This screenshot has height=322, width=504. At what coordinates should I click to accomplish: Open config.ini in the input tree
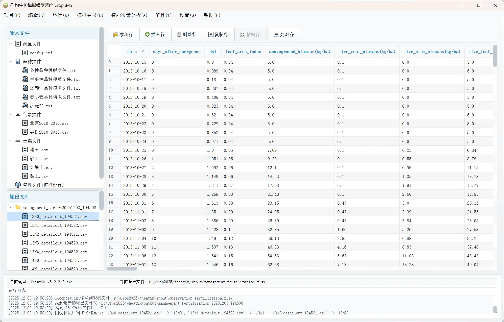41,53
